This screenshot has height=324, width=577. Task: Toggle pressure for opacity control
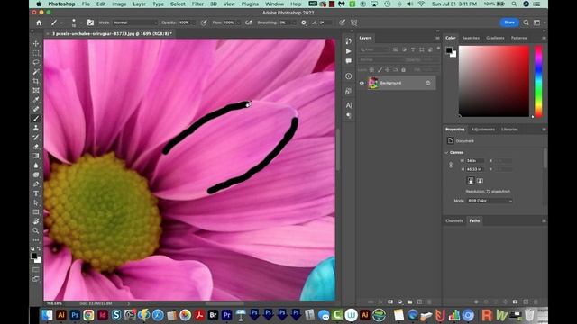(204, 22)
